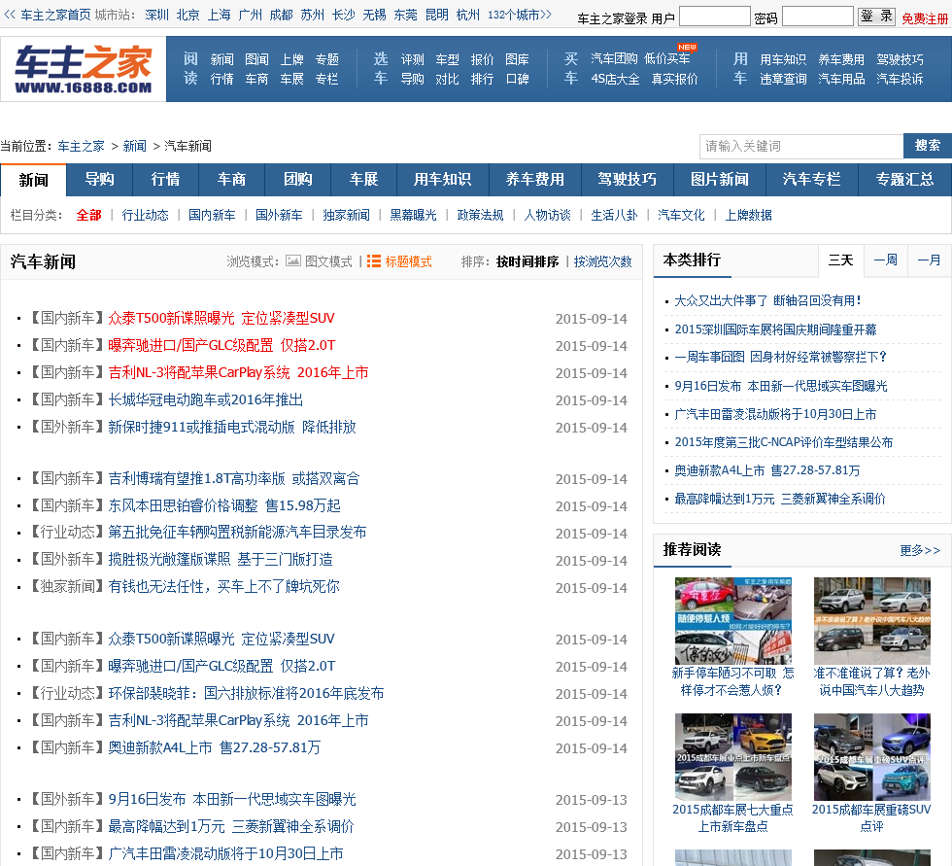Open thumbnail for 成都车展七大重点上市新车盘点
This screenshot has width=952, height=866.
[x=732, y=757]
